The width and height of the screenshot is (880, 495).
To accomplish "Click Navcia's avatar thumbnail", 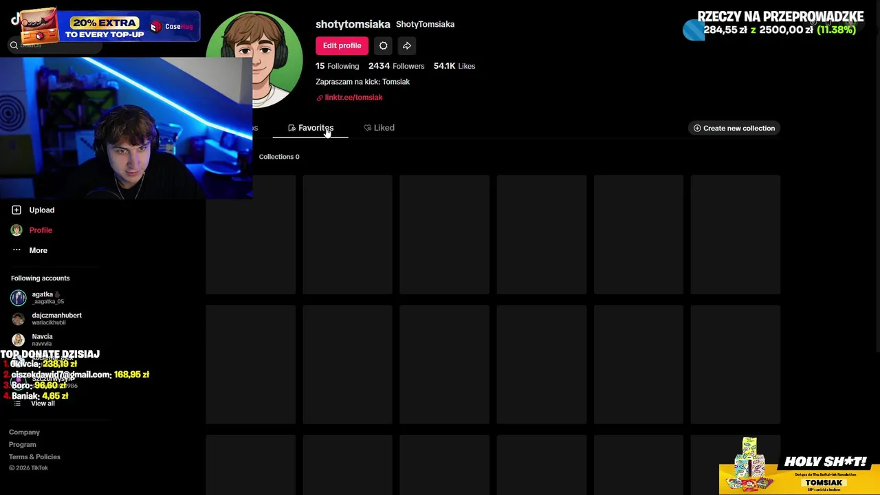I will [19, 340].
